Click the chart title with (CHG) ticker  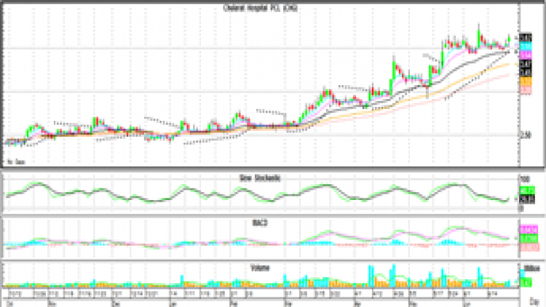(x=260, y=8)
